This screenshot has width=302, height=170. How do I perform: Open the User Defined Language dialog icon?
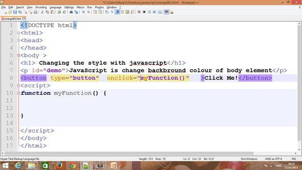[x=122, y=12]
